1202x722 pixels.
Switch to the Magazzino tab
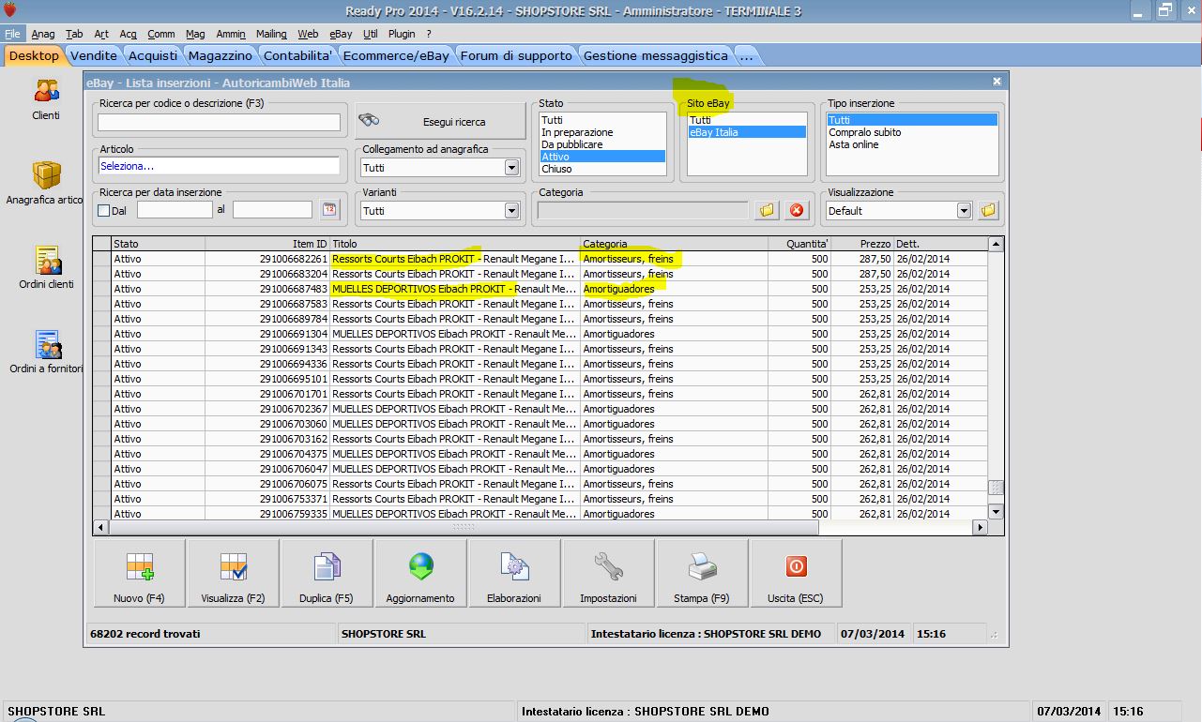[220, 56]
